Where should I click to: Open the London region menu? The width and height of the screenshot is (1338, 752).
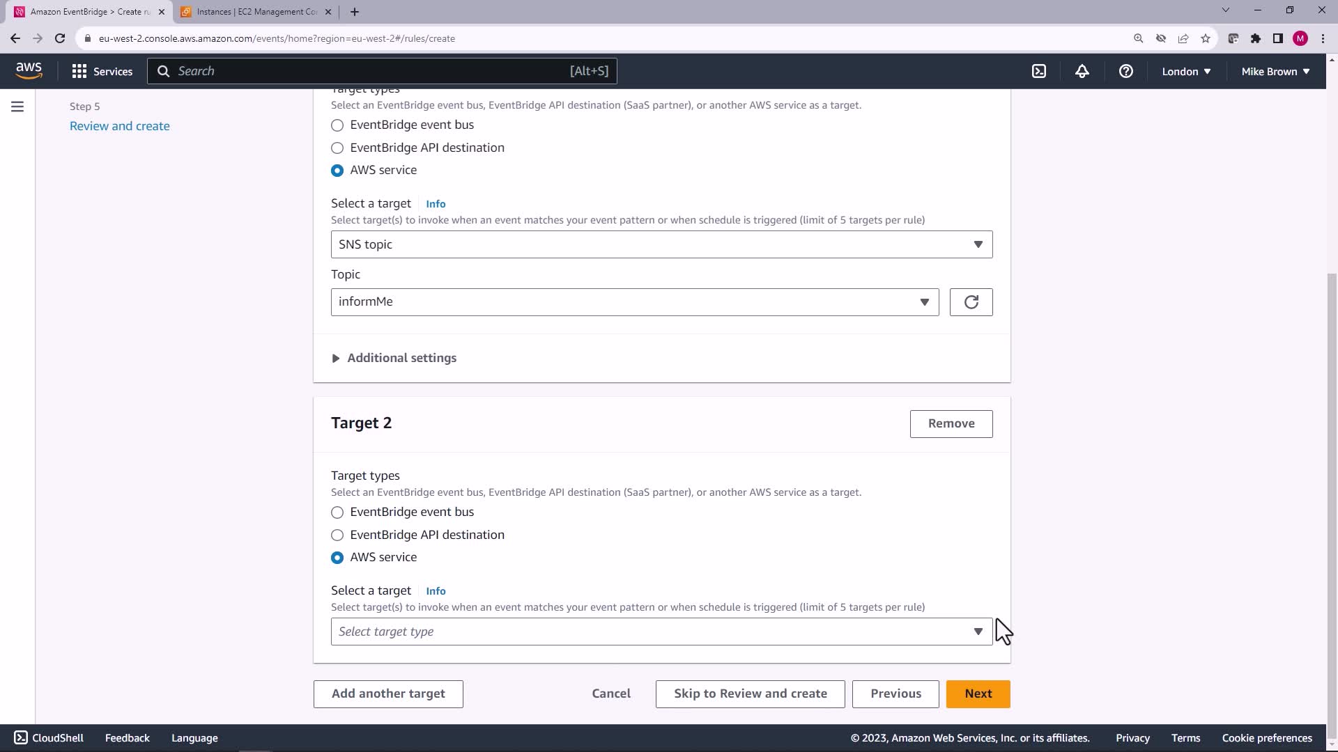click(1185, 71)
